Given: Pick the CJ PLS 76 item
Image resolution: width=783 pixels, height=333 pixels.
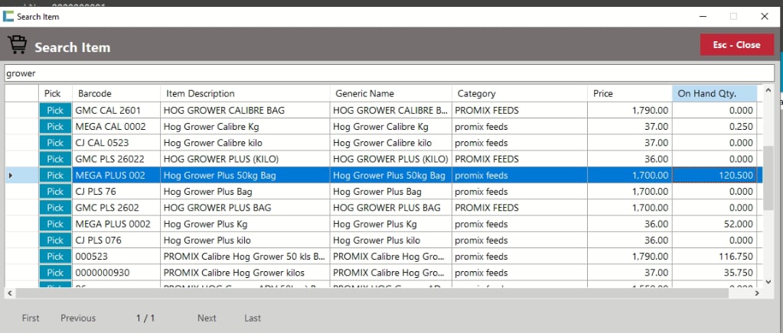Looking at the screenshot, I should click(x=55, y=192).
